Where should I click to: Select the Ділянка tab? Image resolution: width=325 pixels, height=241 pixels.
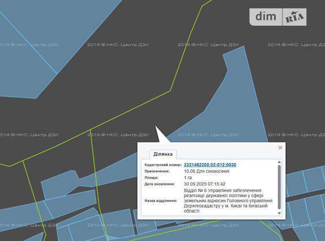(x=162, y=155)
